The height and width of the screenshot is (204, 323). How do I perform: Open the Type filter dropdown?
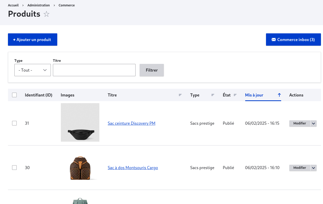[x=33, y=70]
